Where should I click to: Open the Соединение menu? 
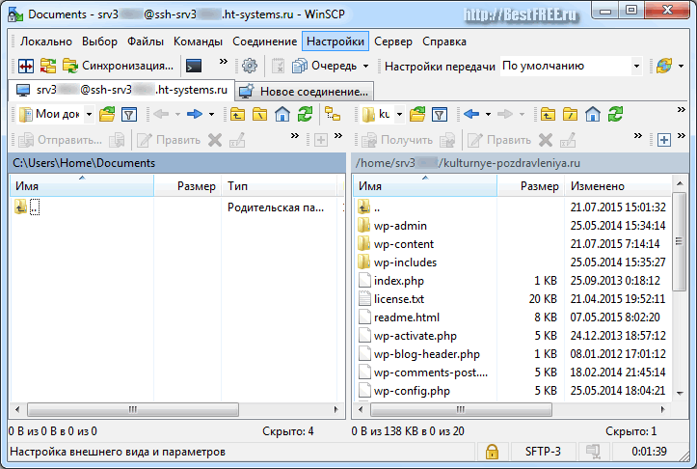pyautogui.click(x=264, y=41)
